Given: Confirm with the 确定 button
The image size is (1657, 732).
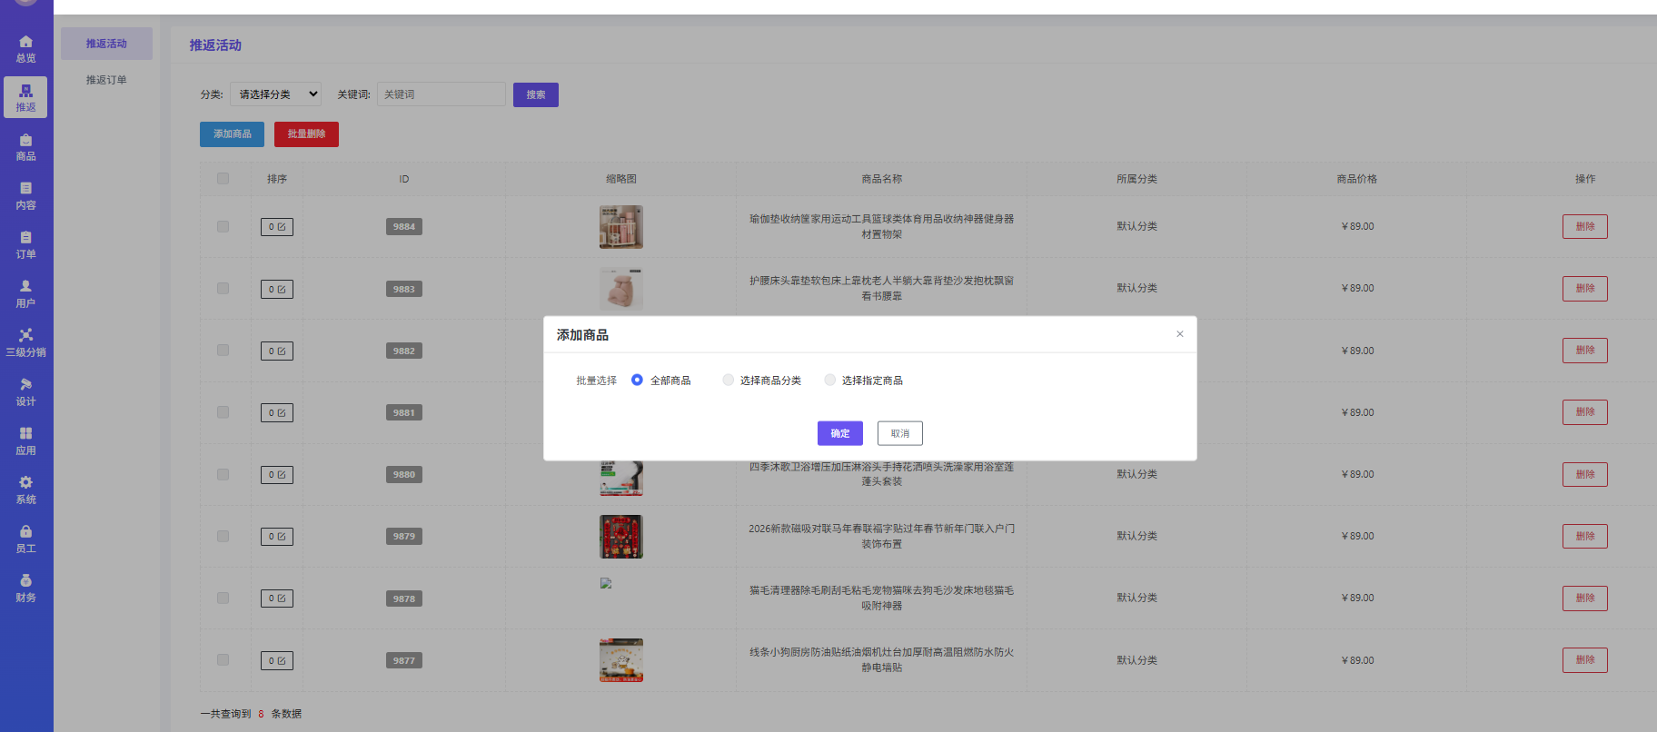Looking at the screenshot, I should click(839, 433).
